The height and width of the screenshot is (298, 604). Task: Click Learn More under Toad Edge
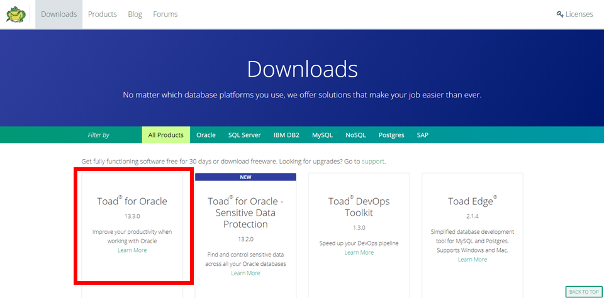pos(473,260)
